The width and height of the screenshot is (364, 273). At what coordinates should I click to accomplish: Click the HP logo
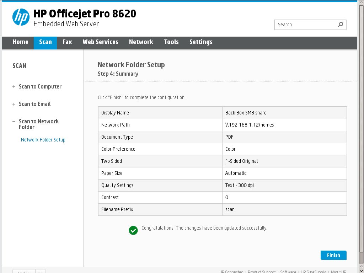tap(21, 17)
